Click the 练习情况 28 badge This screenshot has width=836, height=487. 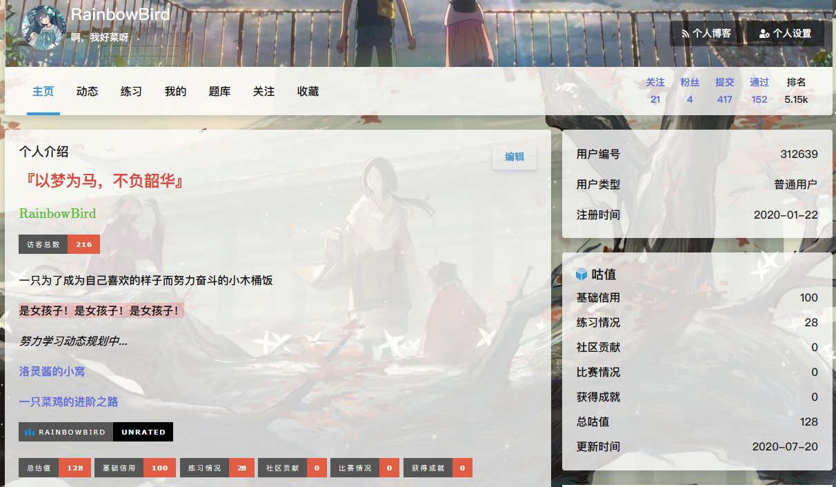click(217, 468)
